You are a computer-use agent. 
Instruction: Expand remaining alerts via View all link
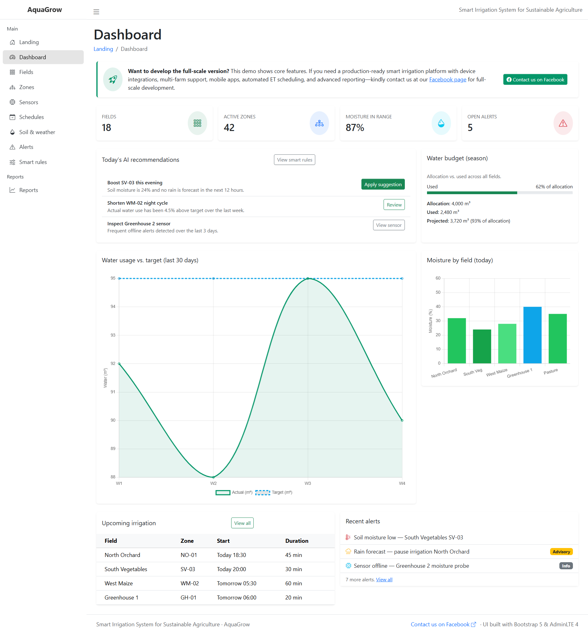[384, 579]
